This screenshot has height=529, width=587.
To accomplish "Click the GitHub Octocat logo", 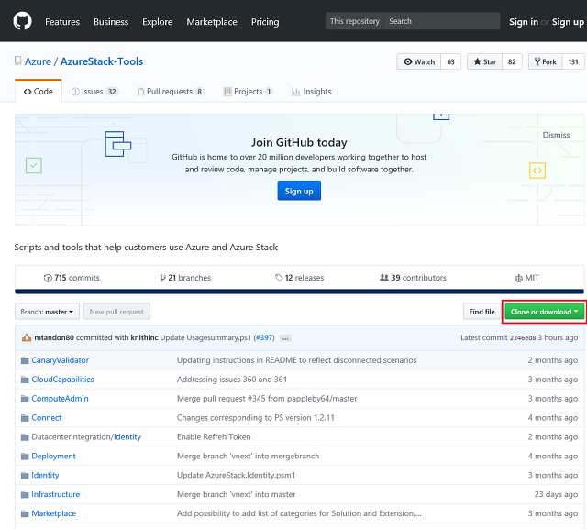I will click(x=22, y=21).
